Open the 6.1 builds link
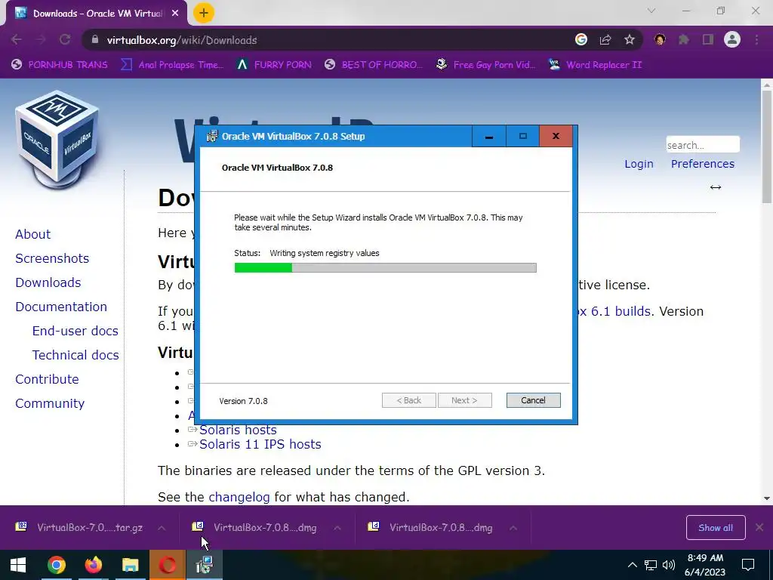 [614, 312]
